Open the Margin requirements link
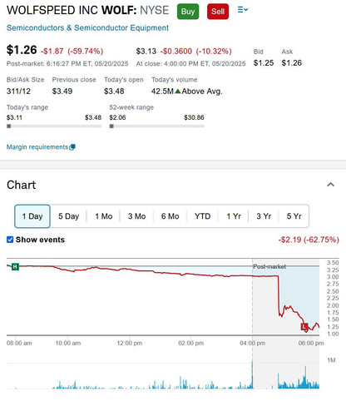The image size is (346, 416). (37, 147)
